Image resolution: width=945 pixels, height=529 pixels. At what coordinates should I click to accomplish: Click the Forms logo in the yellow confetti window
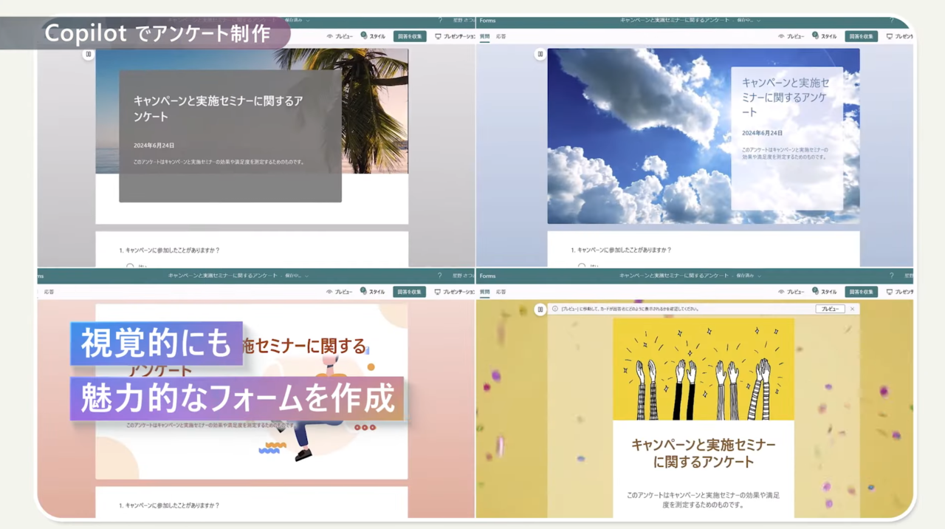tap(487, 276)
